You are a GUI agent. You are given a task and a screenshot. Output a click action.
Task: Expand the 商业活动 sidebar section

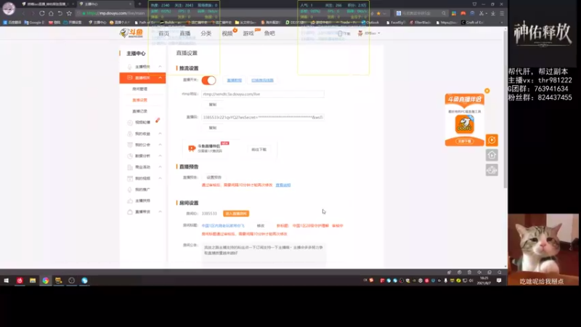[x=160, y=167]
